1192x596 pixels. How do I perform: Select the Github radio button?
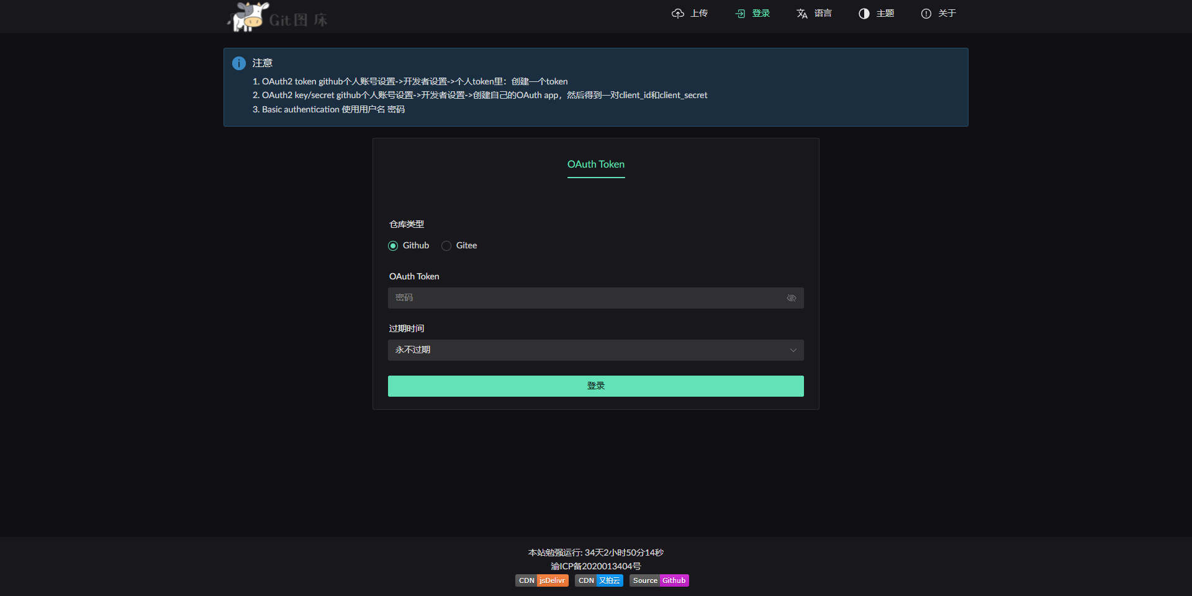[393, 246]
